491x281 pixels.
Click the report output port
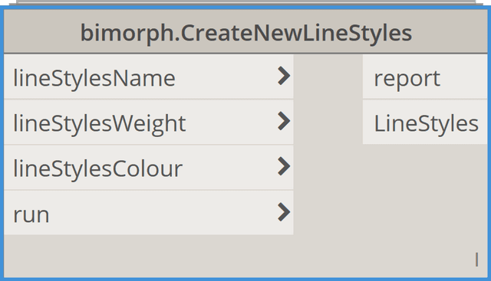click(x=425, y=77)
